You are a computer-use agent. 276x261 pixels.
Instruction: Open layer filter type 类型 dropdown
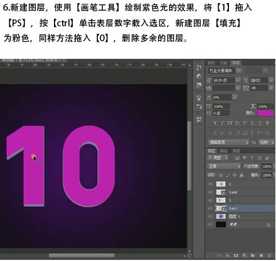(218, 158)
